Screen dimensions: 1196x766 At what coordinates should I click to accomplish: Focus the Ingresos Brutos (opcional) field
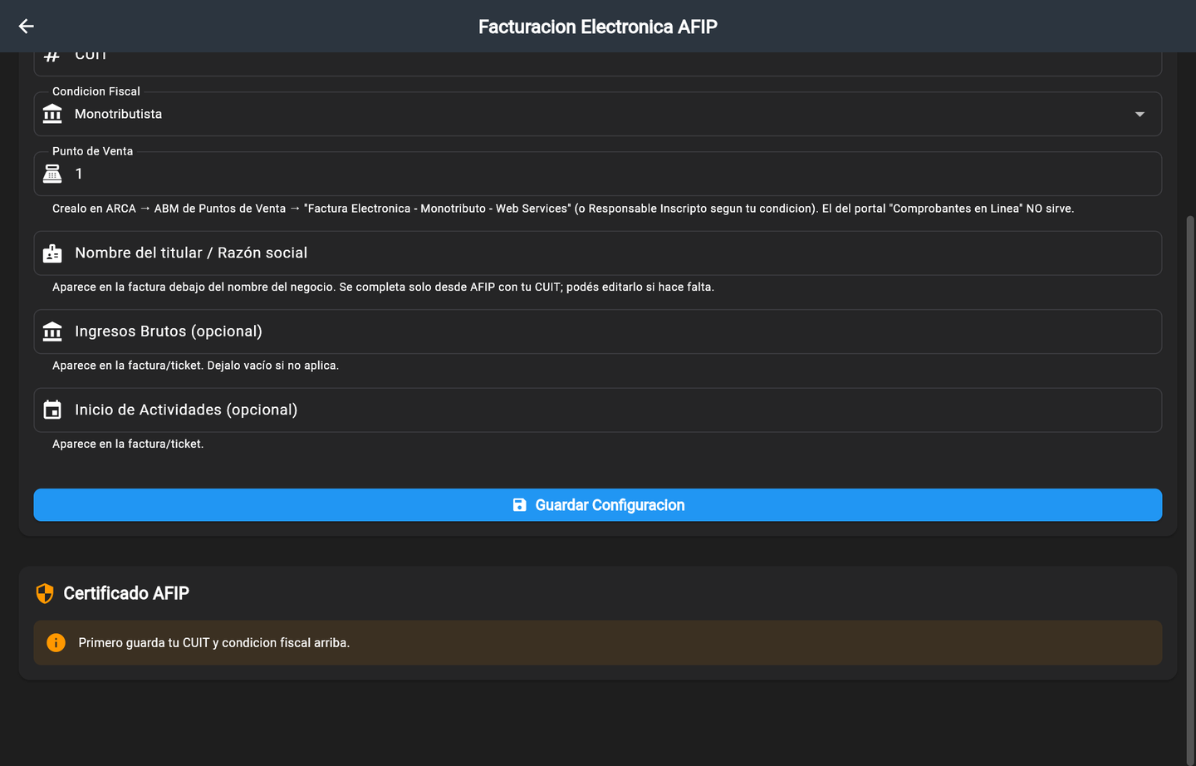coord(598,331)
